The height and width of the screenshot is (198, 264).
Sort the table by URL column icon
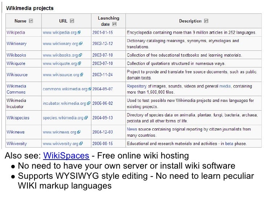[x=72, y=21]
